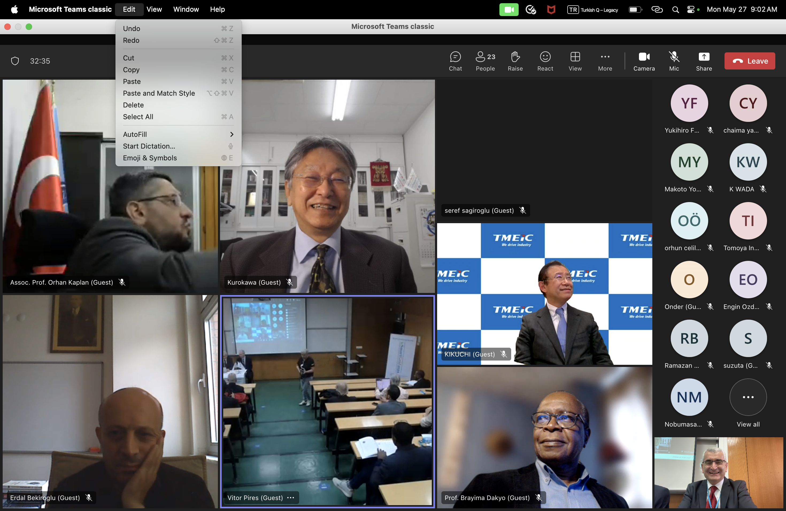Switch Turkish Q Legacy input source

592,10
